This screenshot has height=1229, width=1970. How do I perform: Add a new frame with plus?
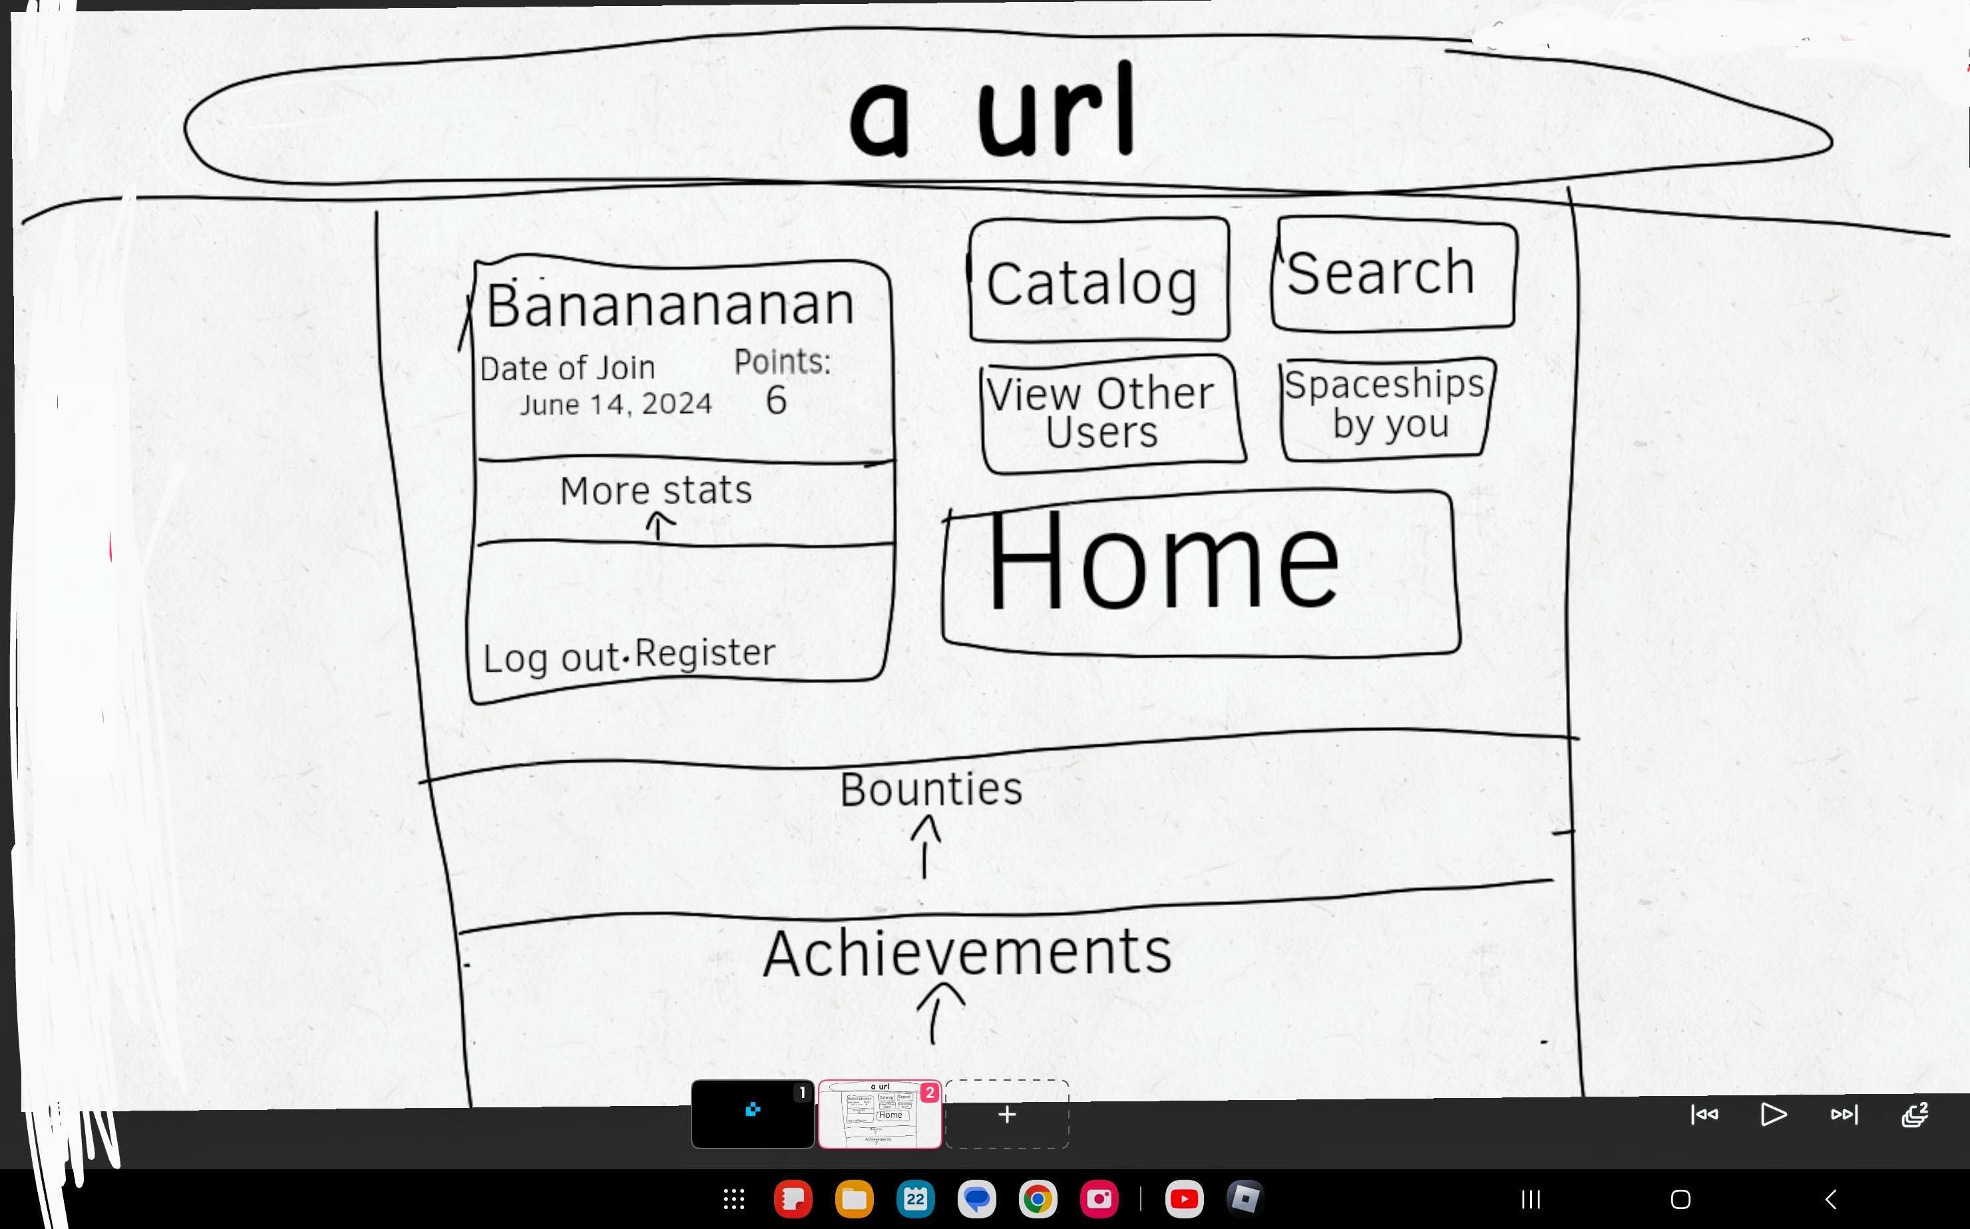1007,1113
